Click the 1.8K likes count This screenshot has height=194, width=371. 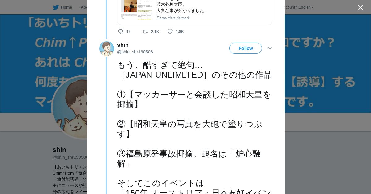click(x=180, y=32)
